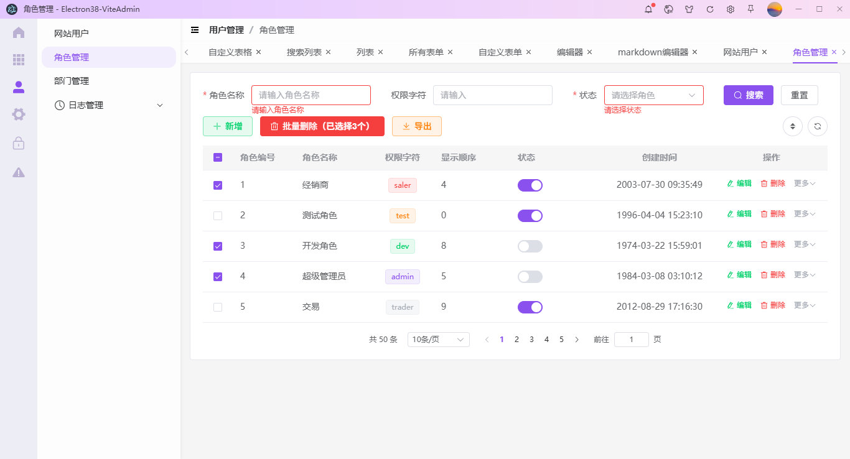Open the 10条/页 page size dropdown
Image resolution: width=850 pixels, height=459 pixels.
pos(438,339)
